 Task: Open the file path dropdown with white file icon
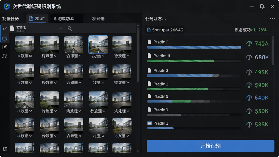37,28
